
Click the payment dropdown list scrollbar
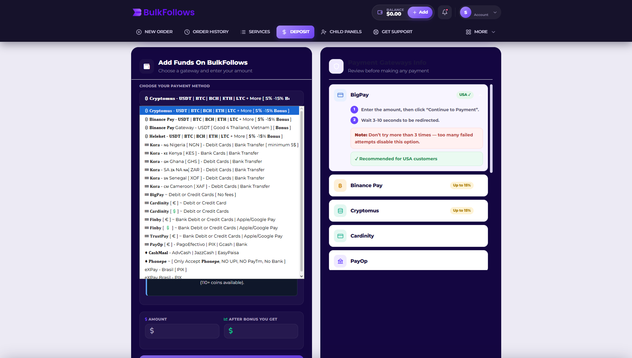(x=301, y=191)
